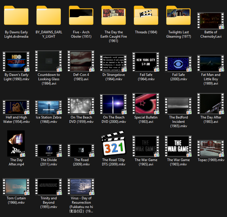This screenshot has width=227, height=217.
Task: Select the Battle of Chernobyl.avi video thumbnail
Action: [x=211, y=21]
